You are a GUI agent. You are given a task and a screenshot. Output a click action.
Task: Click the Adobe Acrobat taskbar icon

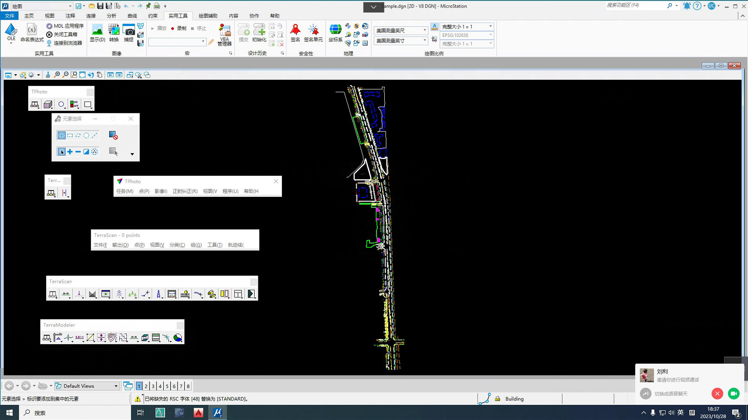tap(198, 413)
